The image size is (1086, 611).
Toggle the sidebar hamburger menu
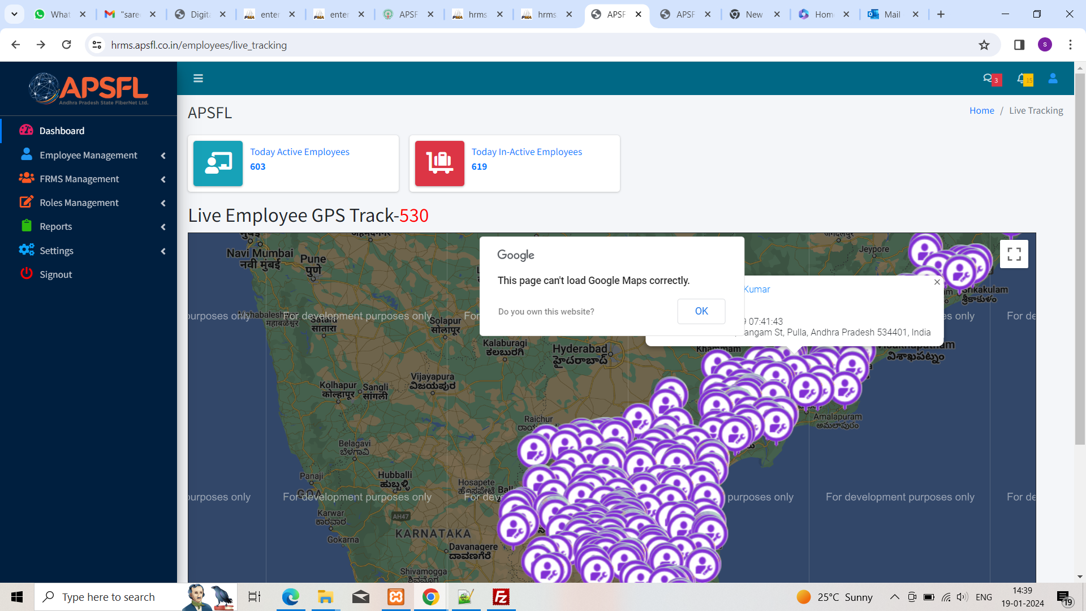coord(198,78)
